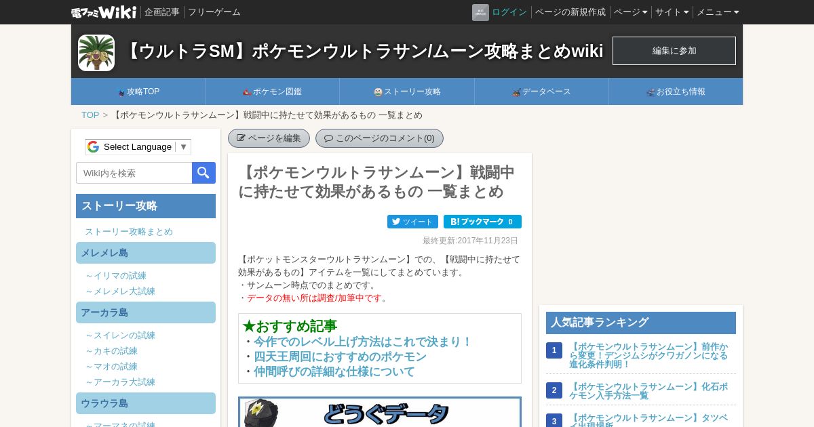Open 四天王周回におすすめのポケモン link
The height and width of the screenshot is (427, 814).
[x=340, y=357]
